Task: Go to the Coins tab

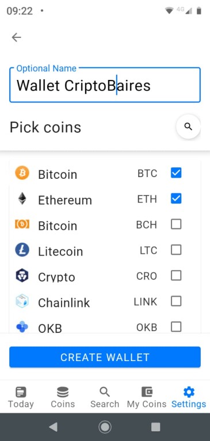Action: coord(63,397)
